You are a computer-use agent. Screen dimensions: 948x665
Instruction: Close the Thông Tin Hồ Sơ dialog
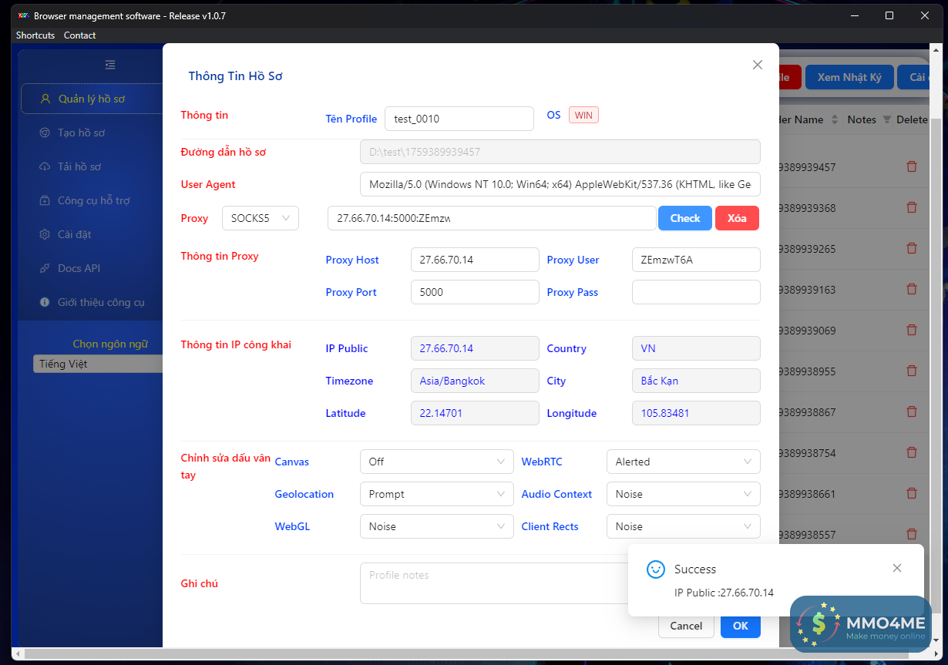pos(758,65)
